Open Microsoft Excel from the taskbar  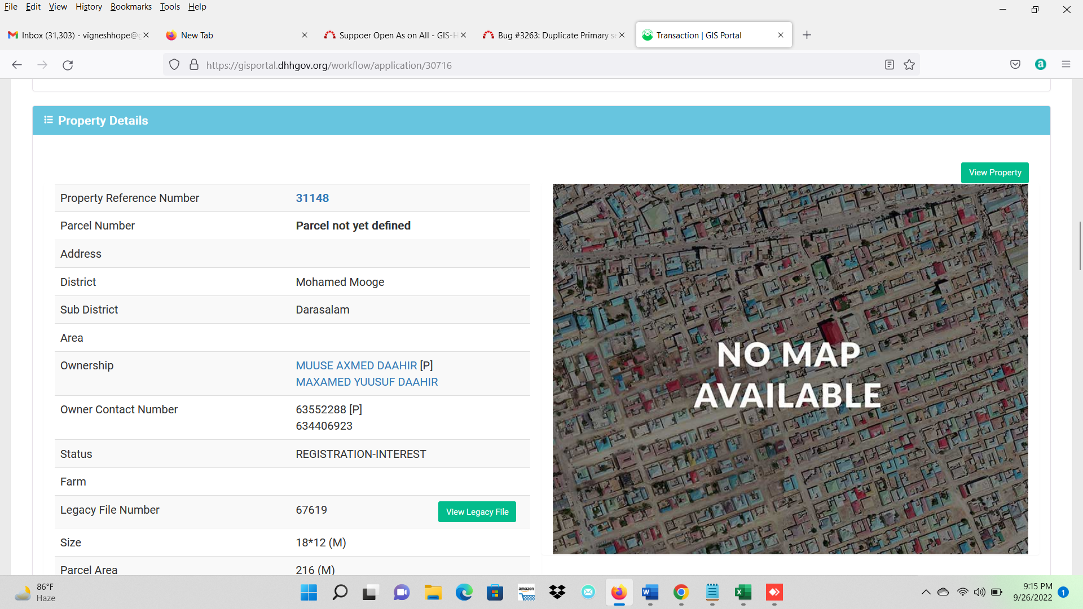tap(743, 592)
